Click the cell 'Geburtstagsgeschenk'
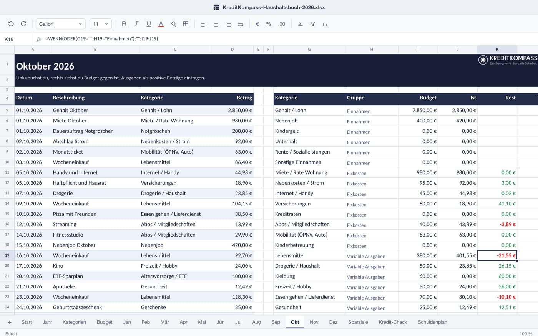This screenshot has width=538, height=336. coord(95,307)
